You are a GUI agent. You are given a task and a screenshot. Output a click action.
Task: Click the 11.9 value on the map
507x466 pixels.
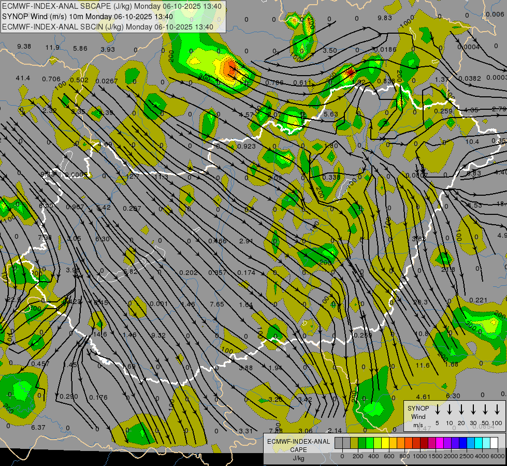[52, 48]
